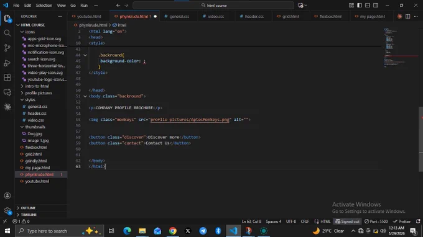Click the html course command search box

tap(213, 6)
